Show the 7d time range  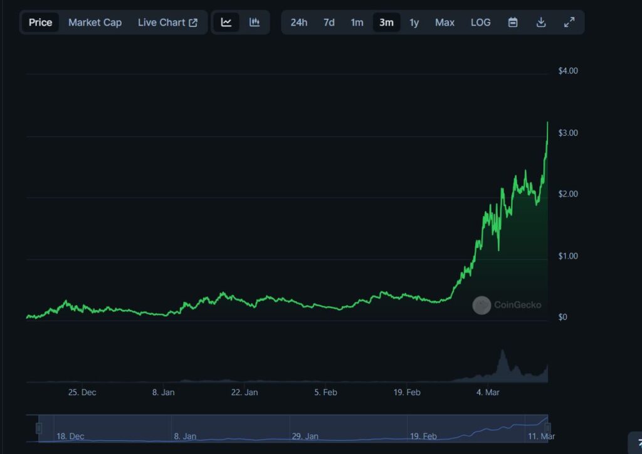329,23
